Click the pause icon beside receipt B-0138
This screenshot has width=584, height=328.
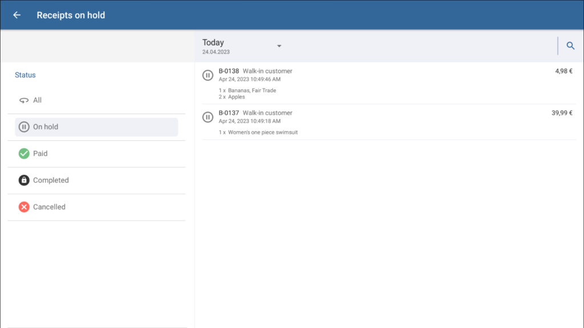tap(208, 75)
